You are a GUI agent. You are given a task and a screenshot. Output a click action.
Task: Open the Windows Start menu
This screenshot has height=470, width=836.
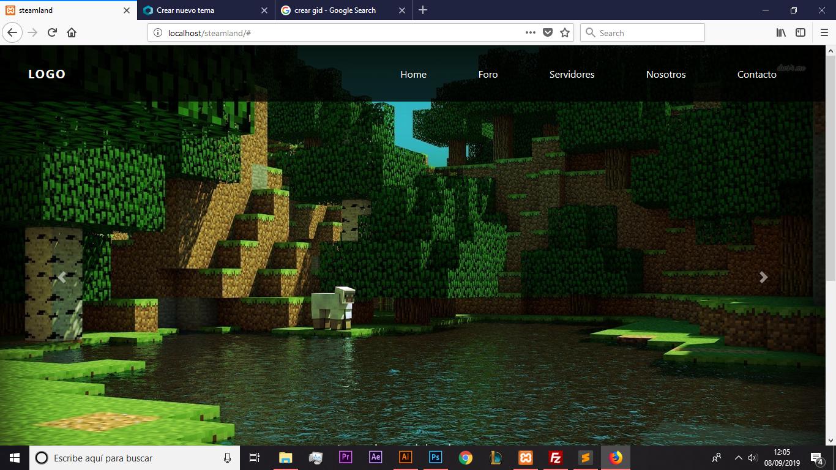point(15,458)
